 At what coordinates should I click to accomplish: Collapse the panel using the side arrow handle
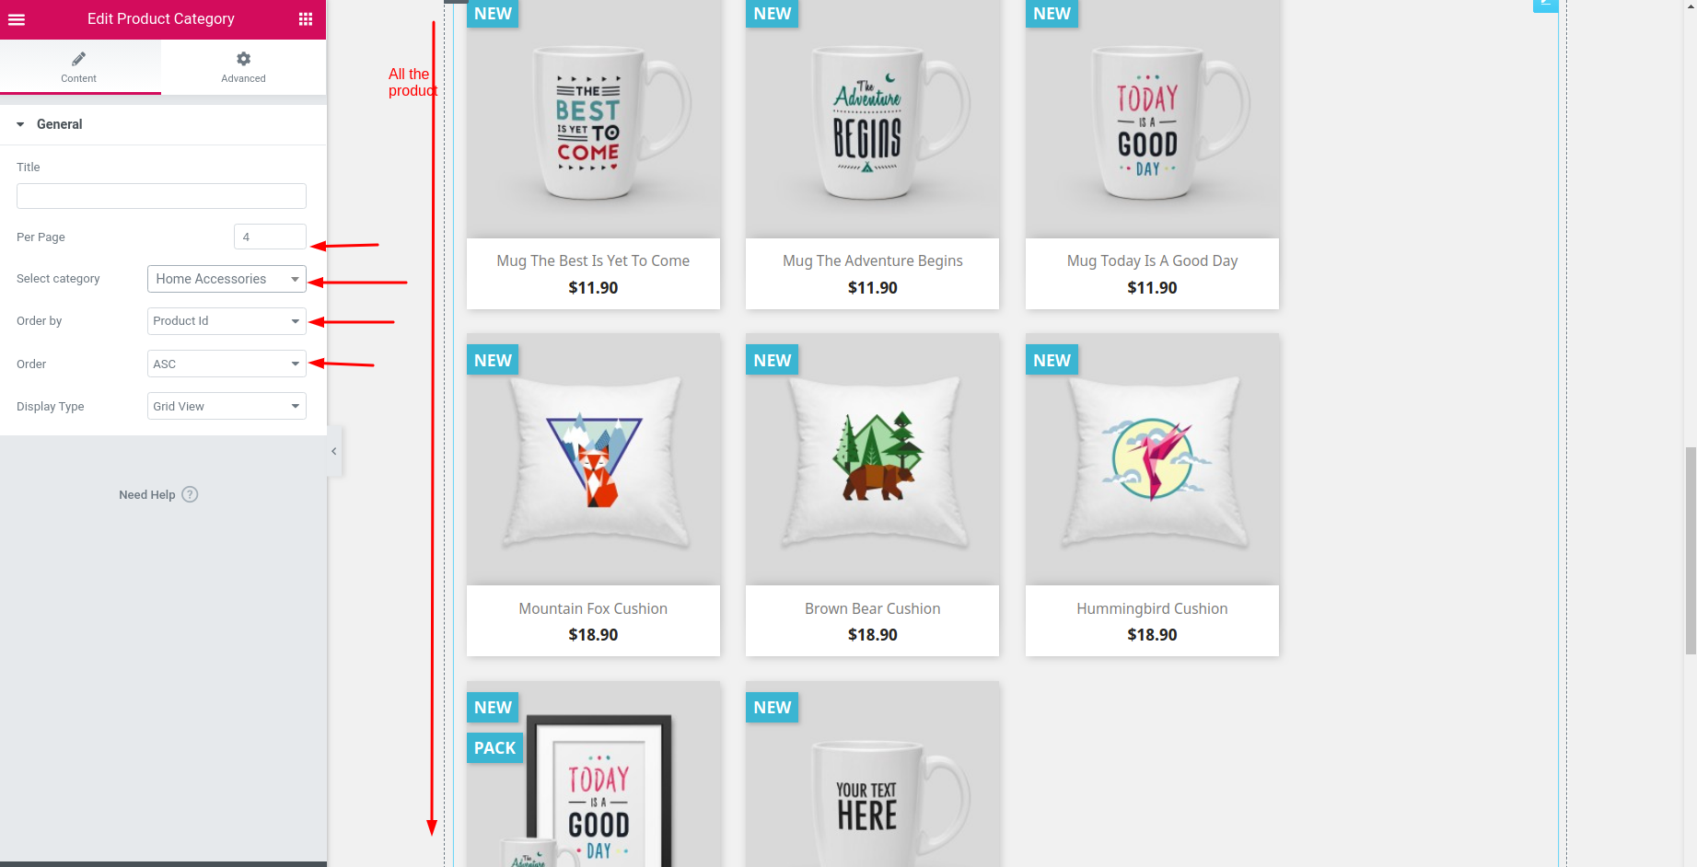(x=334, y=451)
